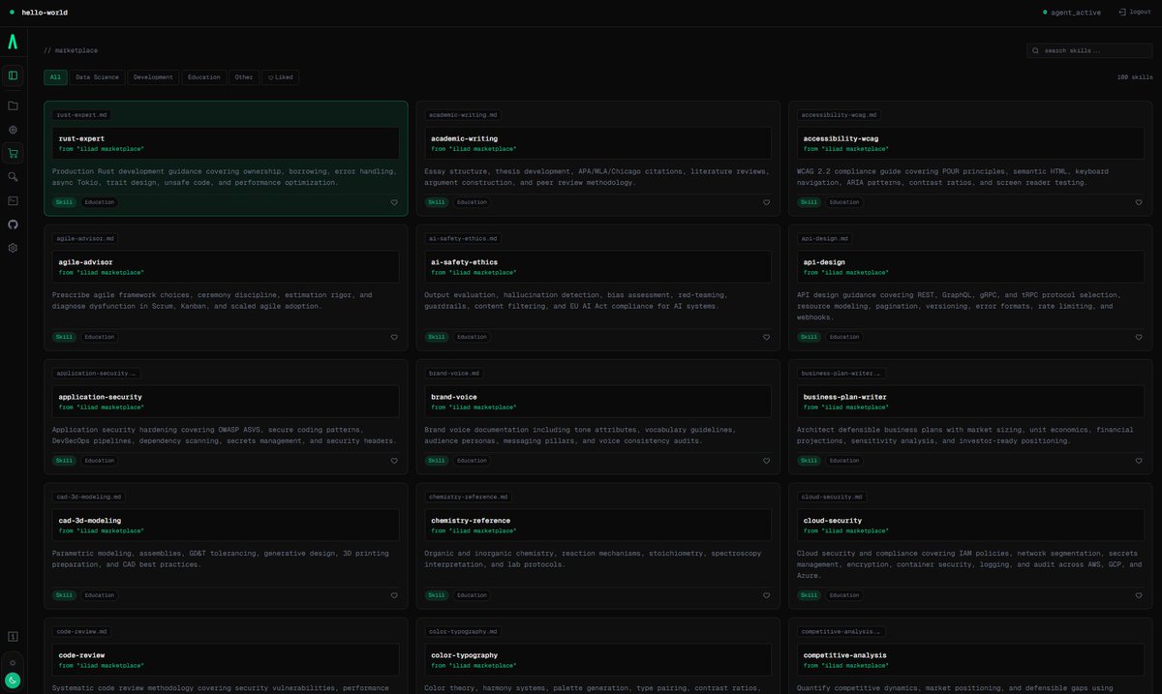Like the cloud-security skill
The width and height of the screenshot is (1162, 694).
point(1139,595)
